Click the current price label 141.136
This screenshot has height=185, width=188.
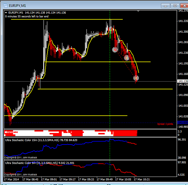pos(183,81)
